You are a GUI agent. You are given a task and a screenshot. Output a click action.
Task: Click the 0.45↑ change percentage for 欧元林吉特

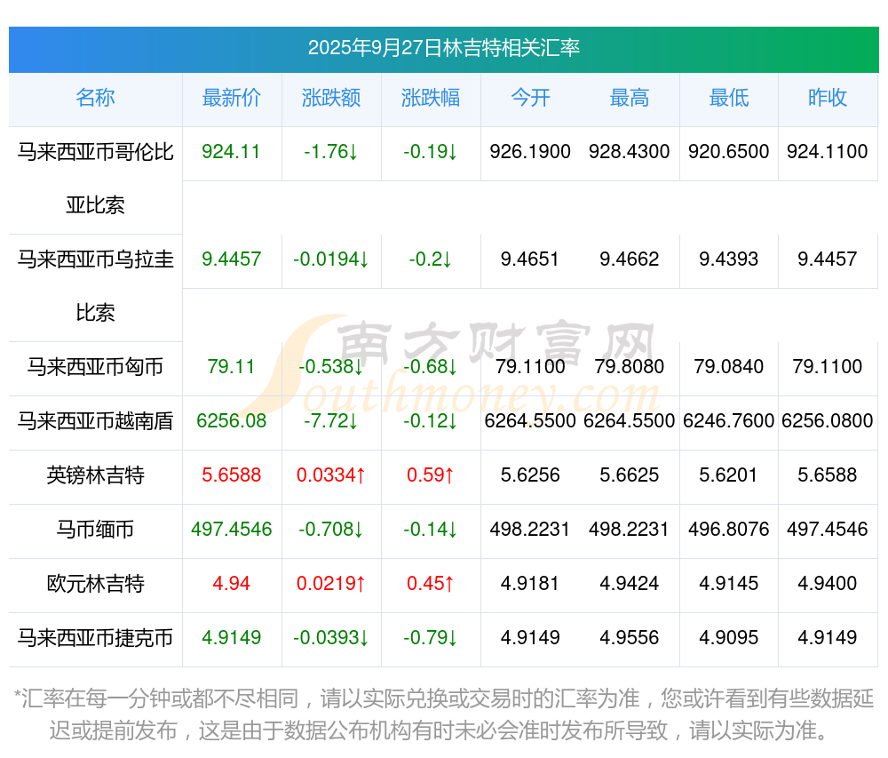(x=431, y=584)
